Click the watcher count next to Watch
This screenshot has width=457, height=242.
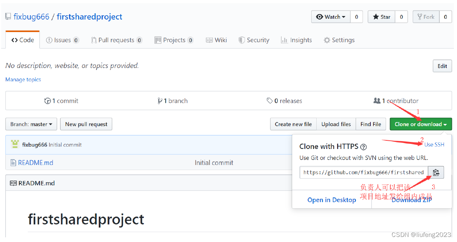point(356,17)
